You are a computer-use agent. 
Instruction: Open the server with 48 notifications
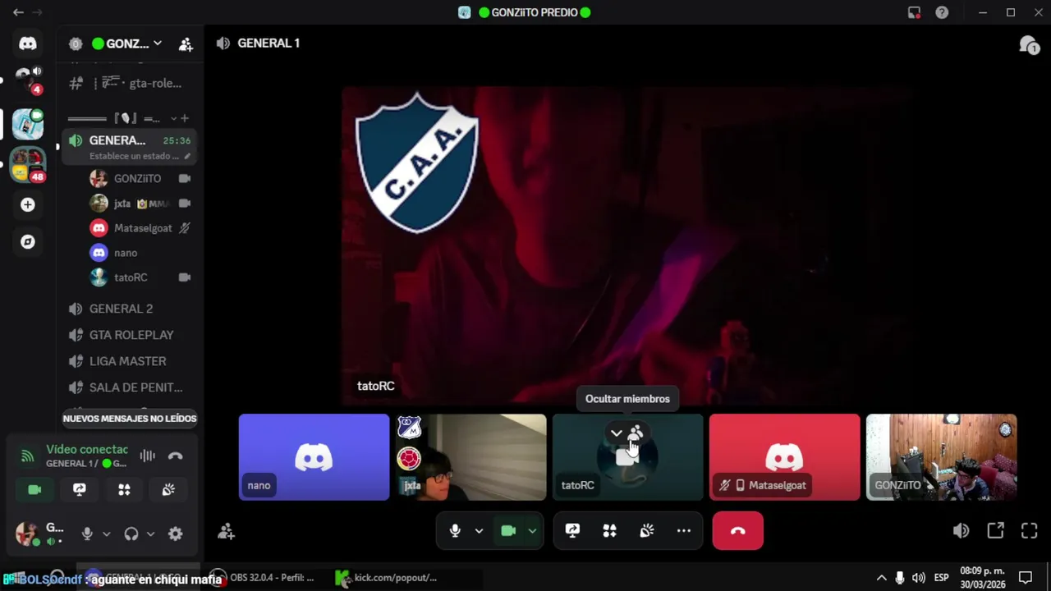[x=28, y=164]
